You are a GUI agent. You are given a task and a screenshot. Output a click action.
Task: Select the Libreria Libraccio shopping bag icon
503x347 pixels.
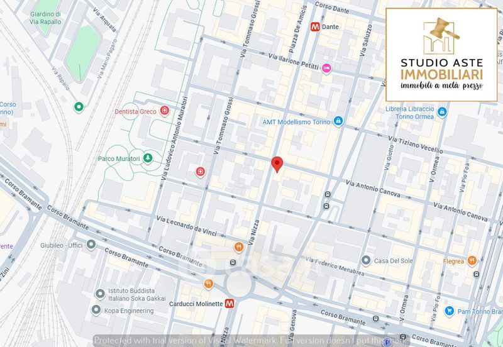point(442,112)
